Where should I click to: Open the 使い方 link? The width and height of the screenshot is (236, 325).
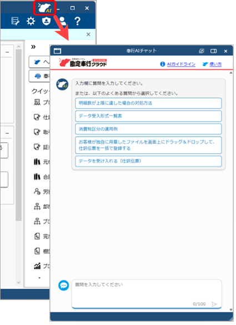(x=215, y=64)
